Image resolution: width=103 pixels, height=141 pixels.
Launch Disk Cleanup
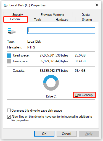tap(84, 95)
